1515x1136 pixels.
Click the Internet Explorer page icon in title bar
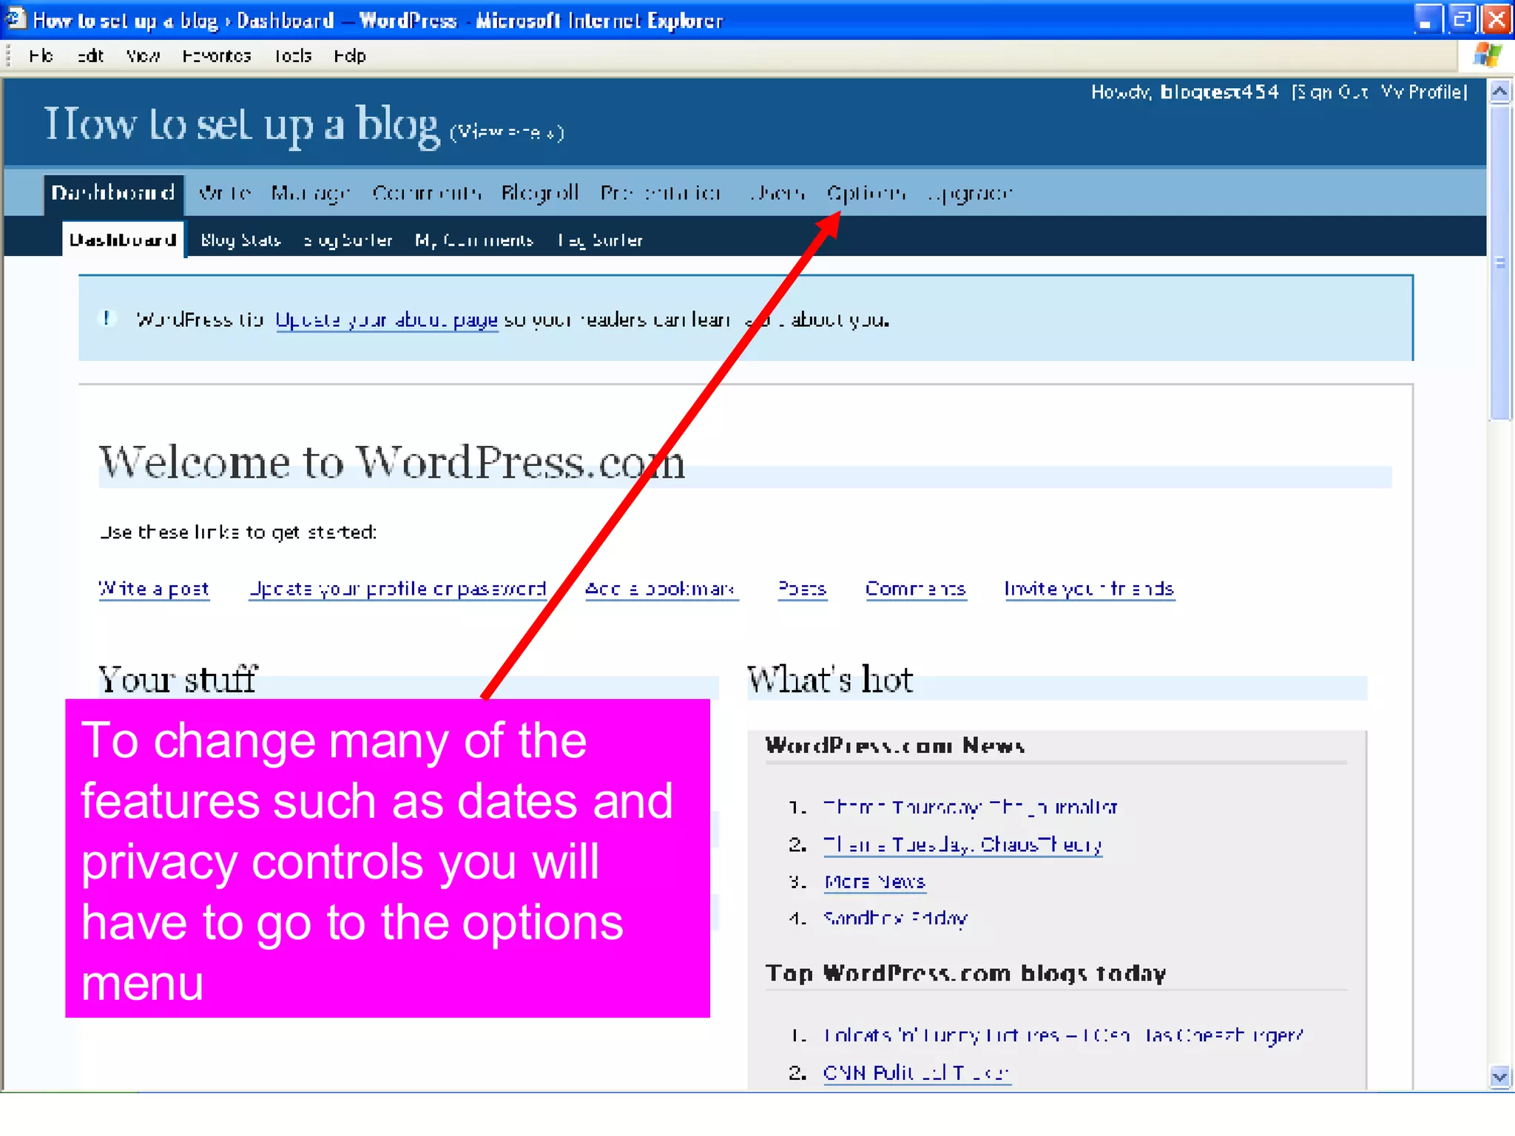[x=16, y=18]
